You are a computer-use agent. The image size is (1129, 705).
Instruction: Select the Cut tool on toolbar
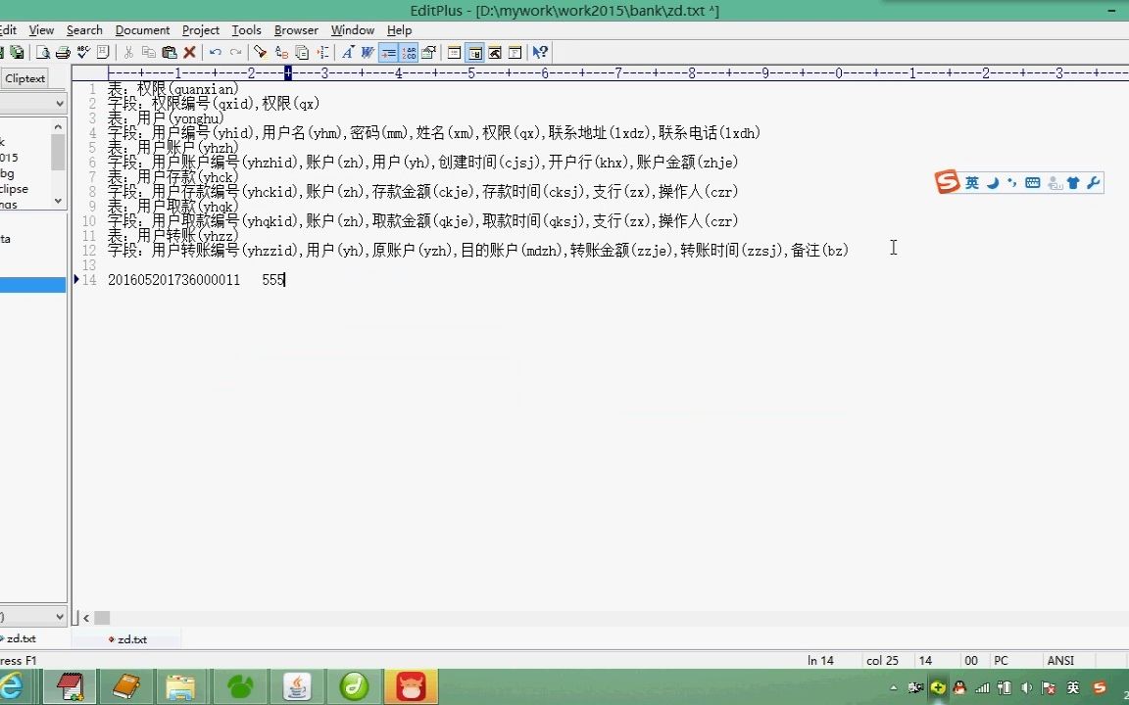(127, 52)
